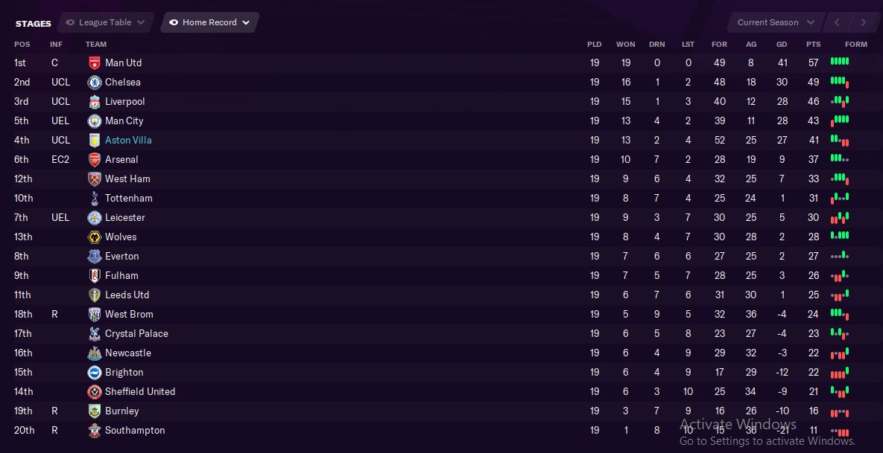Click the Southampton club badge
The height and width of the screenshot is (453, 883).
click(x=95, y=431)
